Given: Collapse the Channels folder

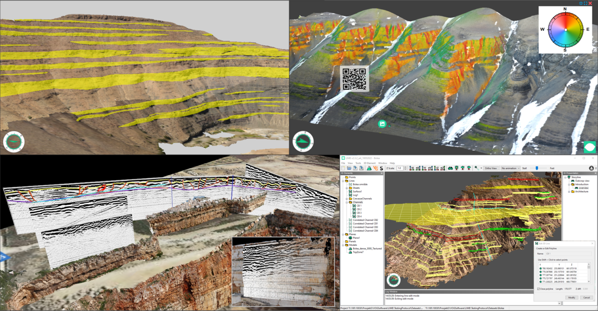Looking at the screenshot, I should [347, 202].
